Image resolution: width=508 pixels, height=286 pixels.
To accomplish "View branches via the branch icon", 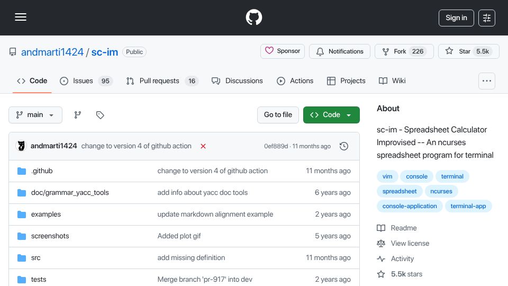I will [77, 115].
